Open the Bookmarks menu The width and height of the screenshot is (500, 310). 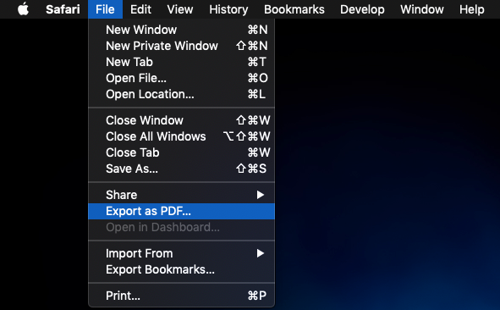[294, 9]
